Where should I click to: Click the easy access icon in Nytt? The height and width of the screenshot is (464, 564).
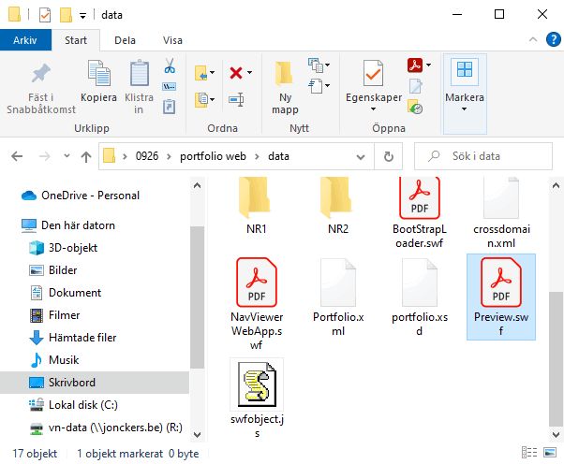click(316, 86)
